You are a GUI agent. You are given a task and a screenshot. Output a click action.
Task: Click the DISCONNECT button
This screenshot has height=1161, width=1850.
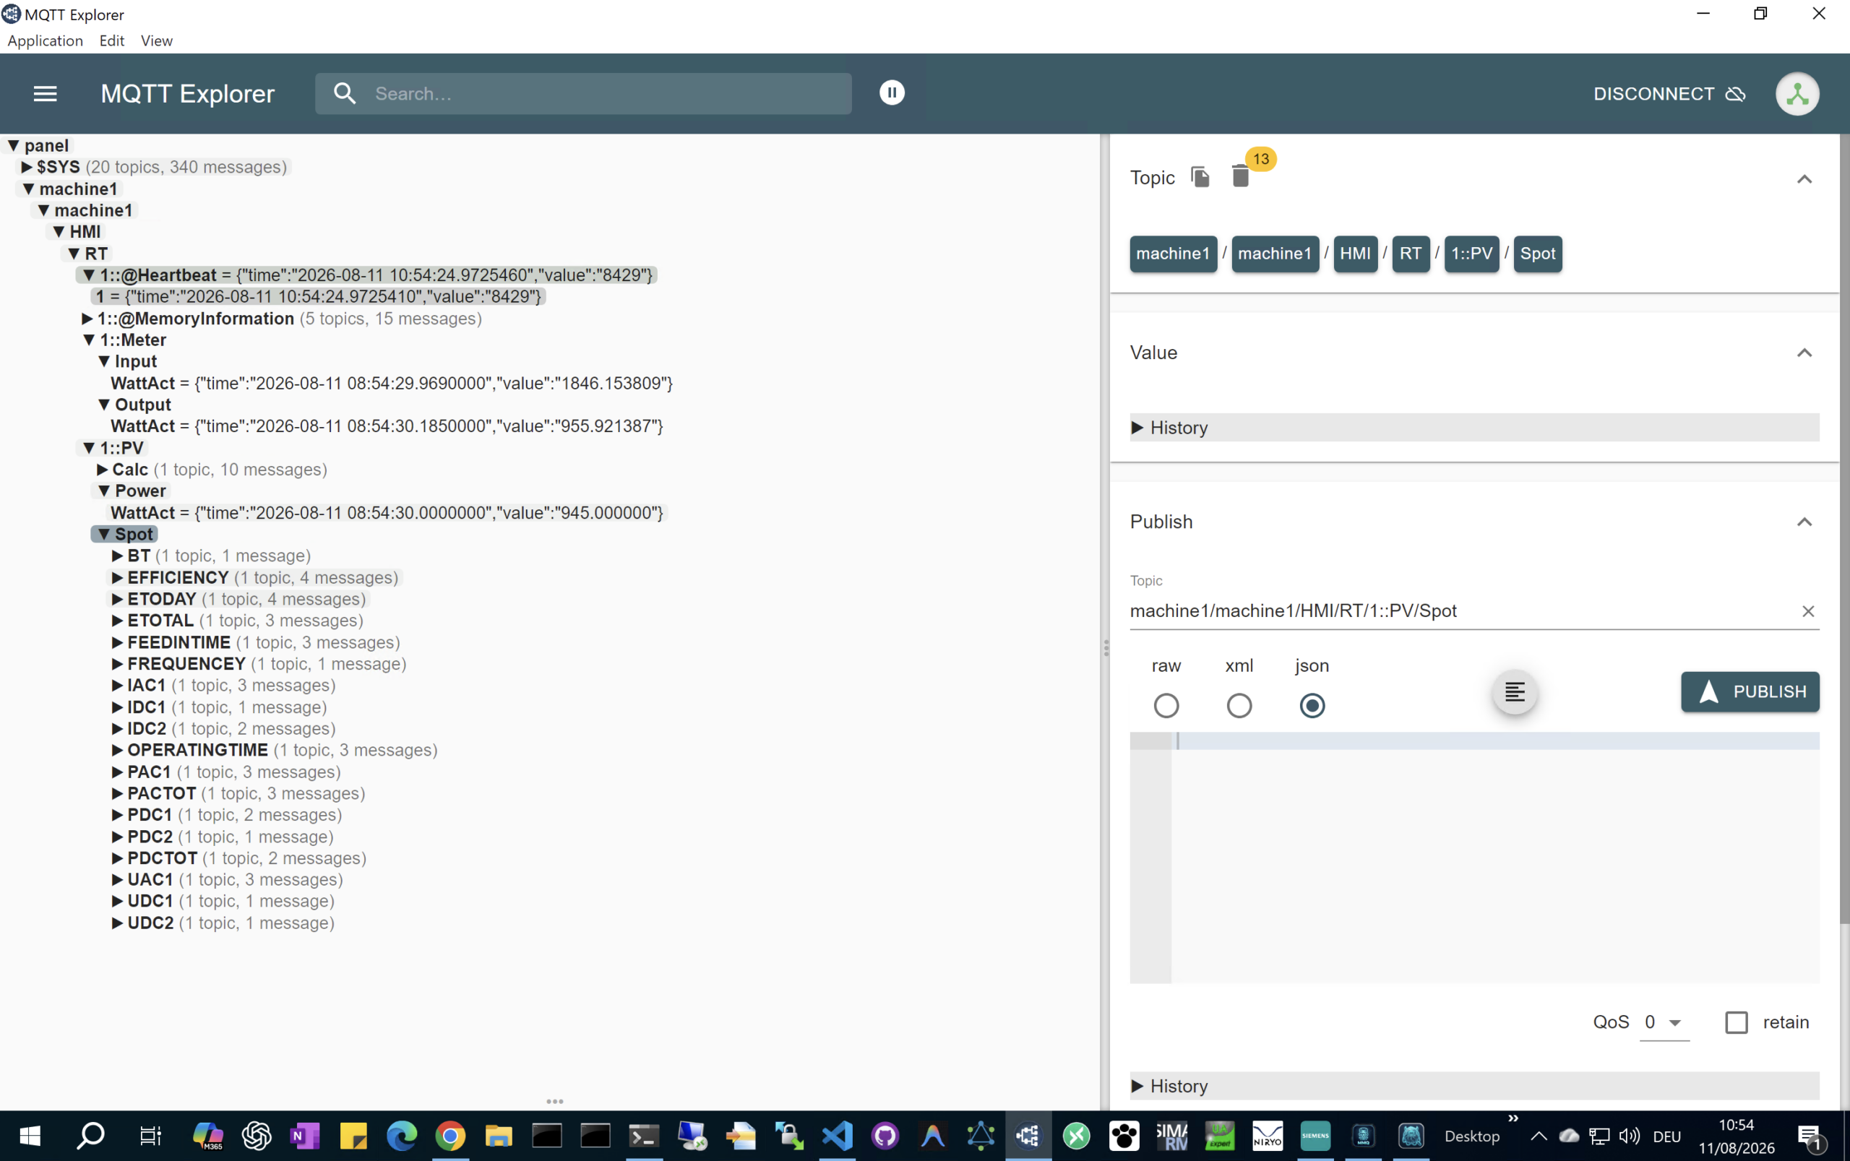1669,94
